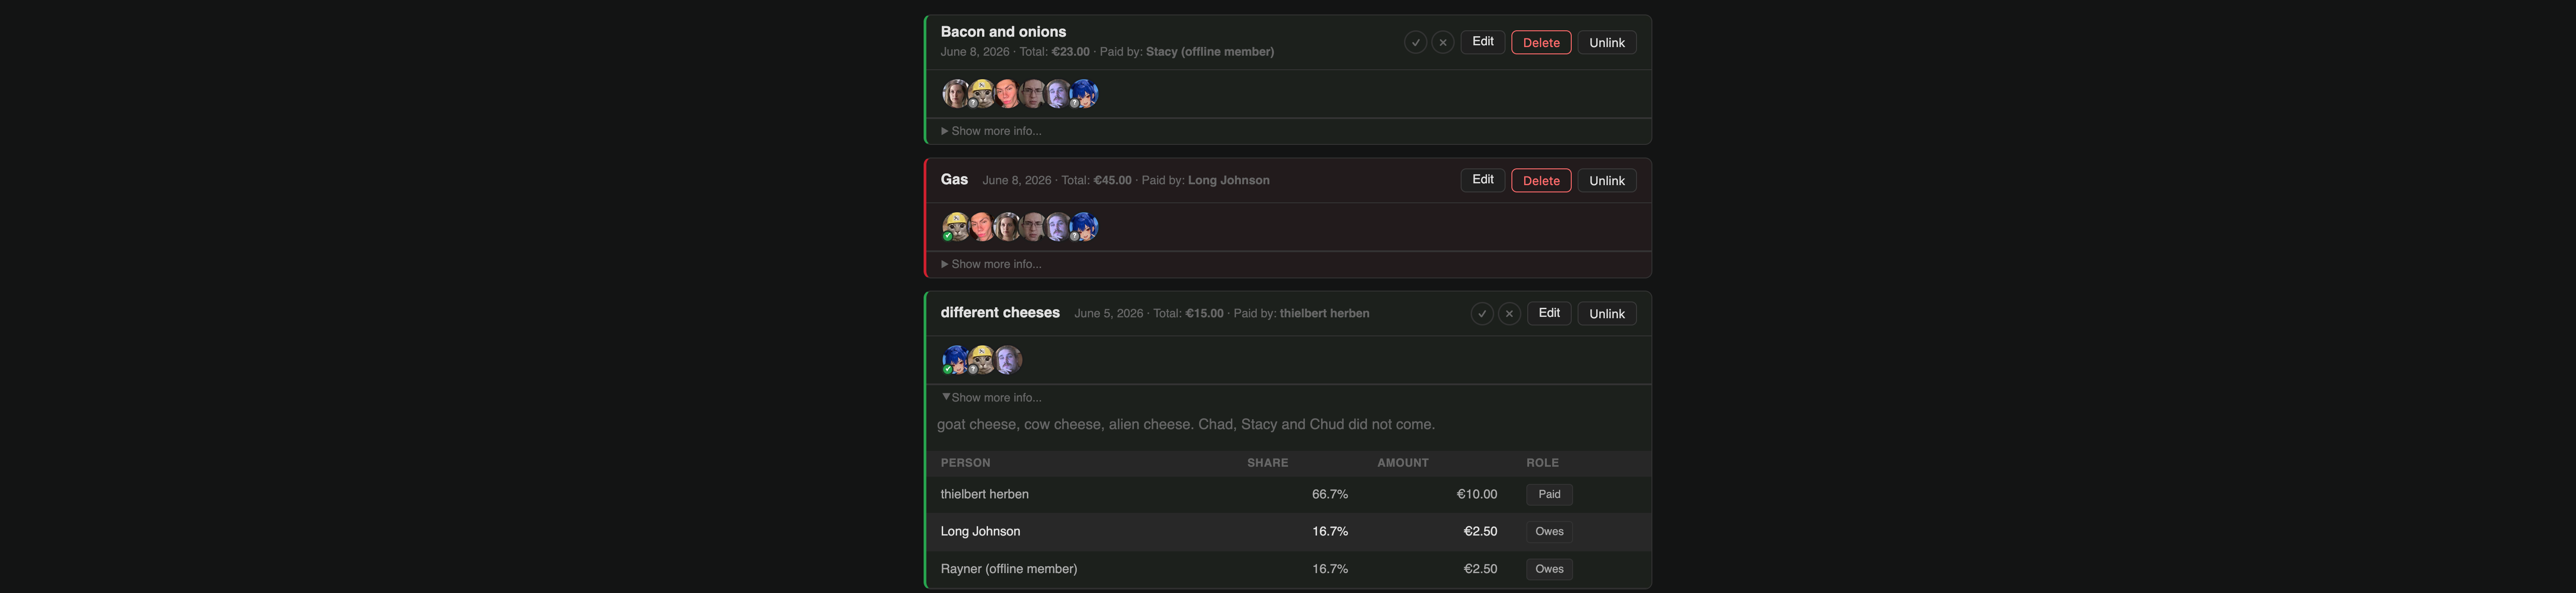Click the Owes badge for Long Johnson
Screen dimensions: 2576x593
point(1549,532)
